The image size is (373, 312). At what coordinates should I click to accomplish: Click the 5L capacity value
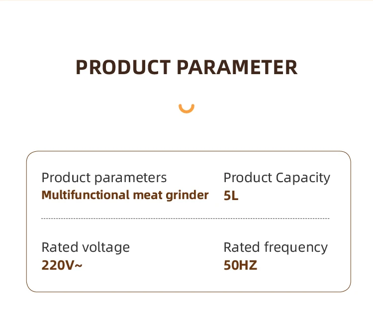(231, 196)
